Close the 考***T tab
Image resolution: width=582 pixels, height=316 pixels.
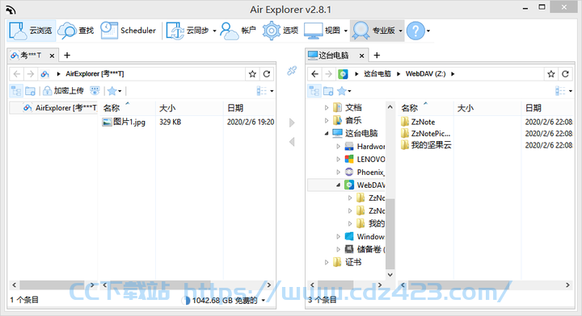pos(52,56)
